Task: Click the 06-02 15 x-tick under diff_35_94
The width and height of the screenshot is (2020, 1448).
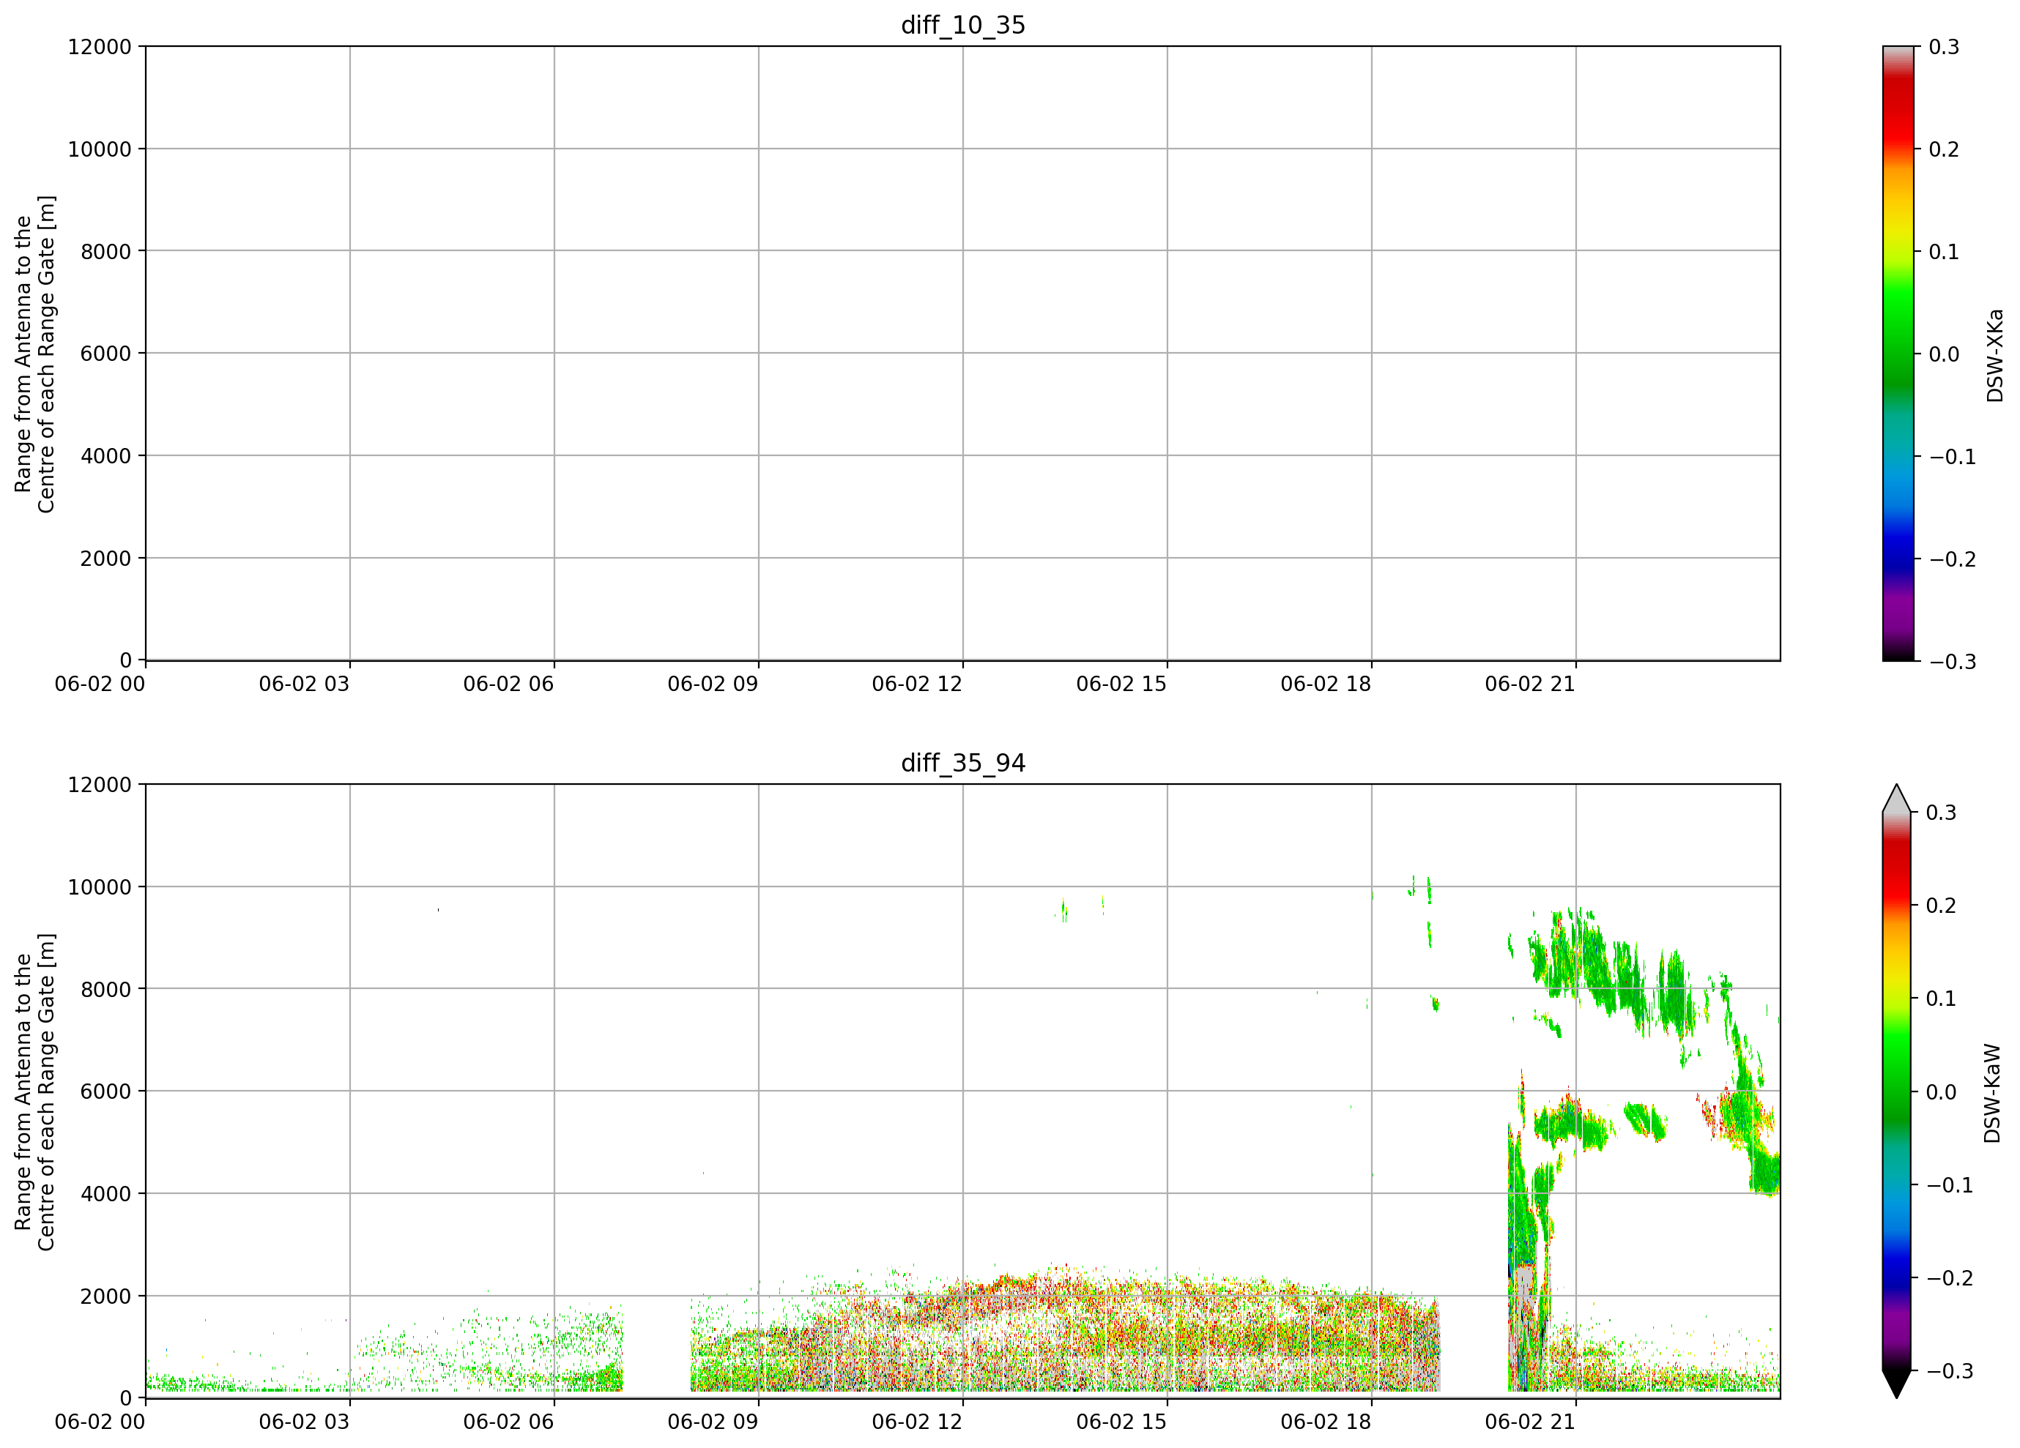Action: (1122, 1422)
